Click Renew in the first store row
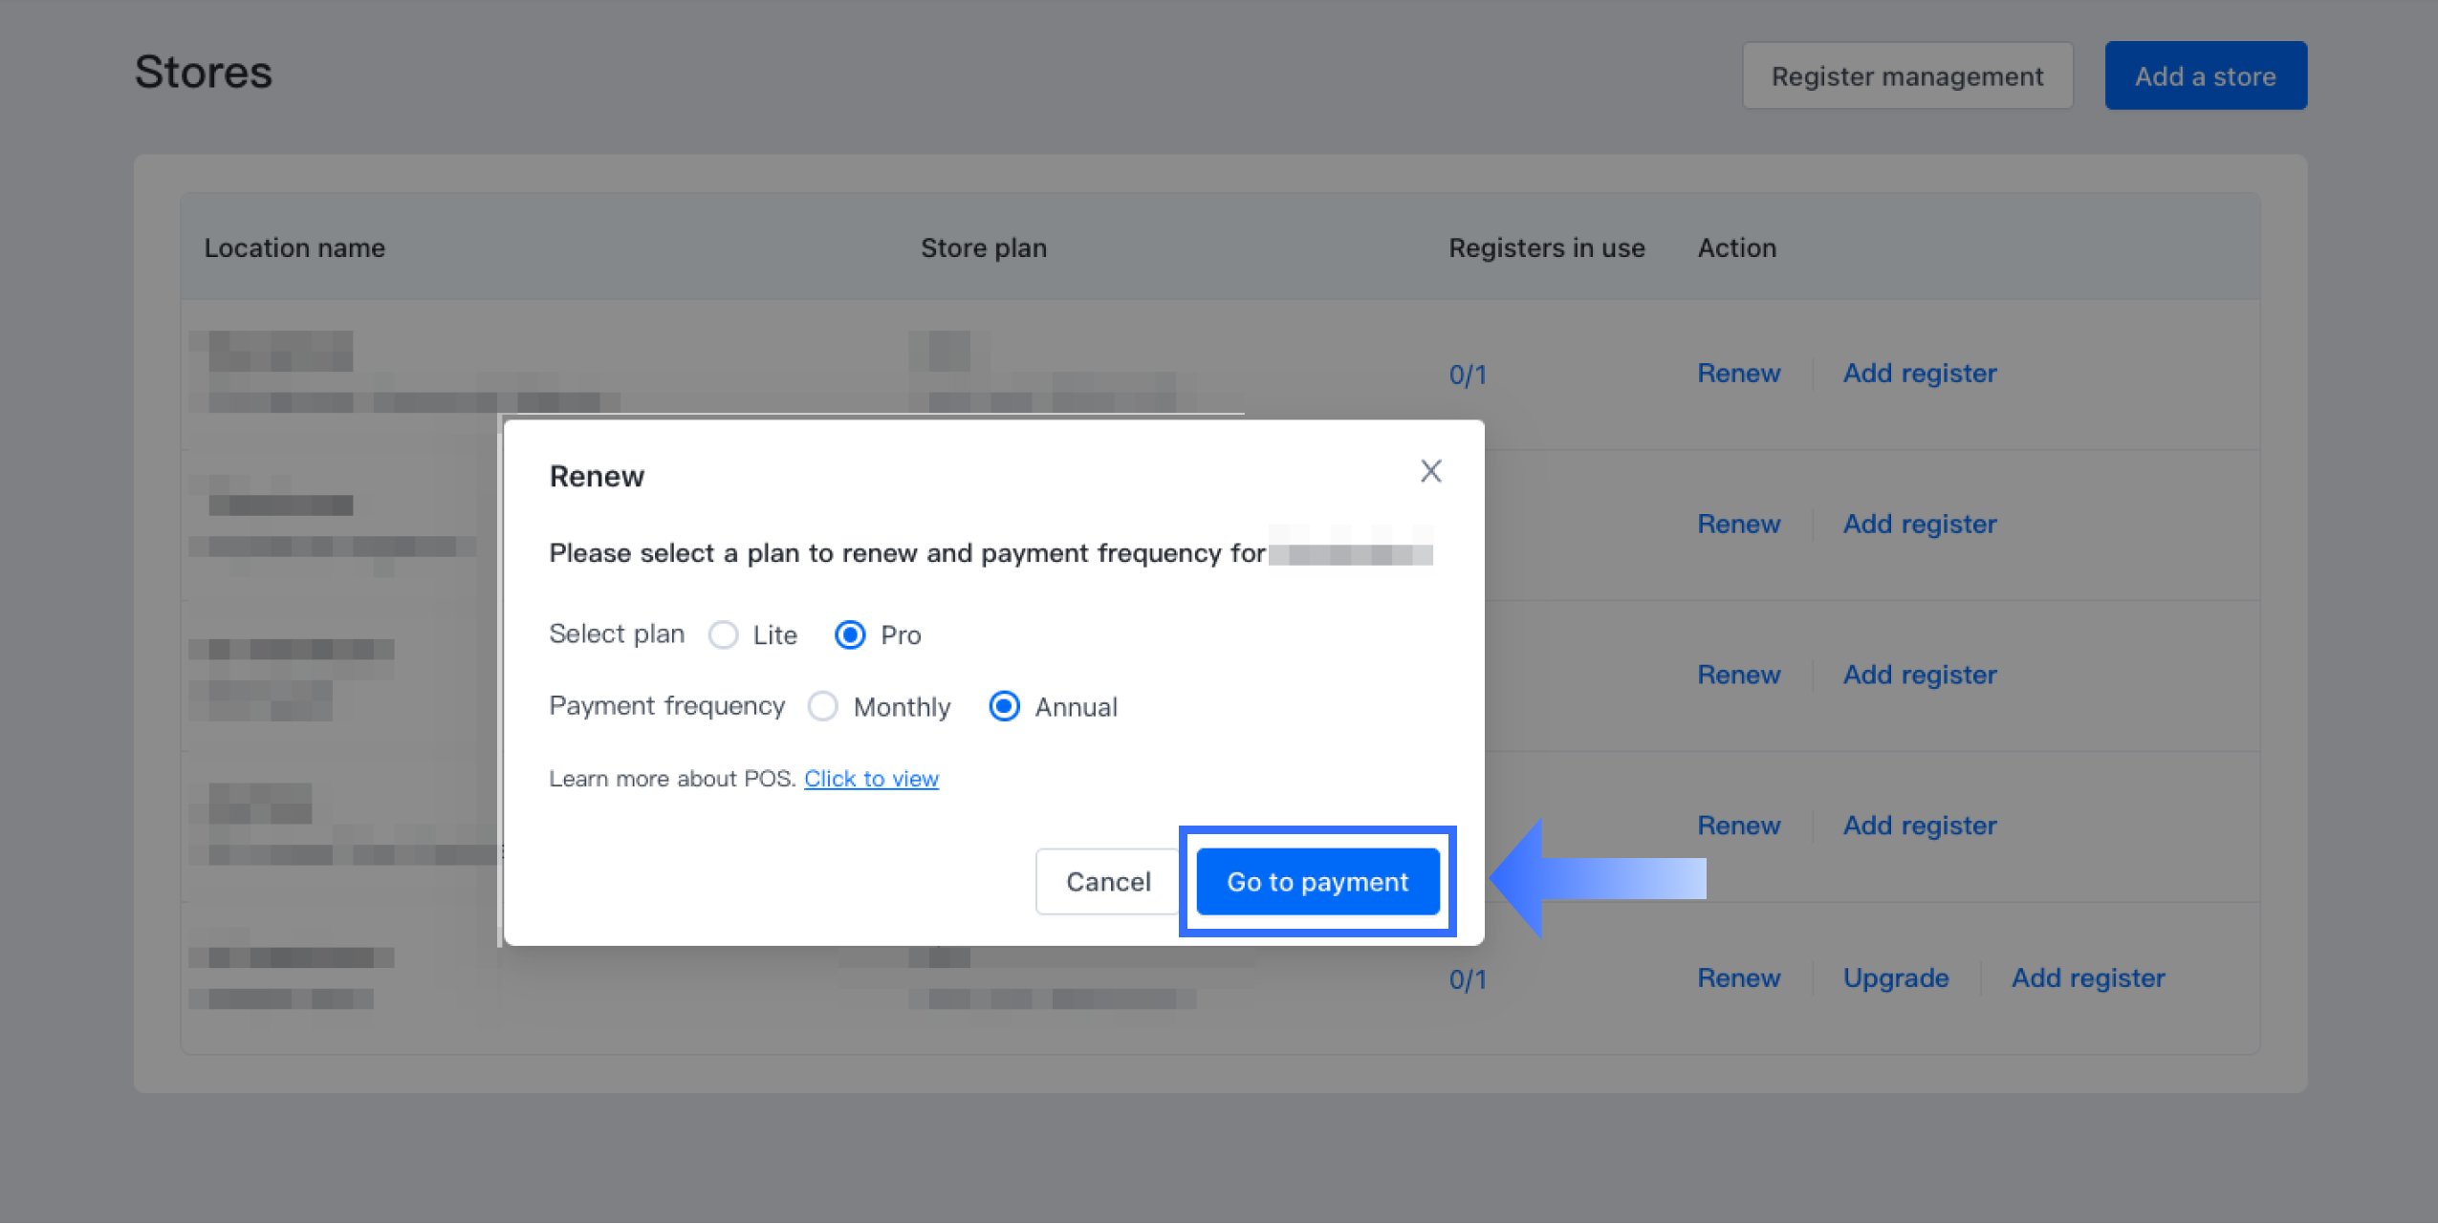This screenshot has width=2438, height=1224. tap(1738, 374)
